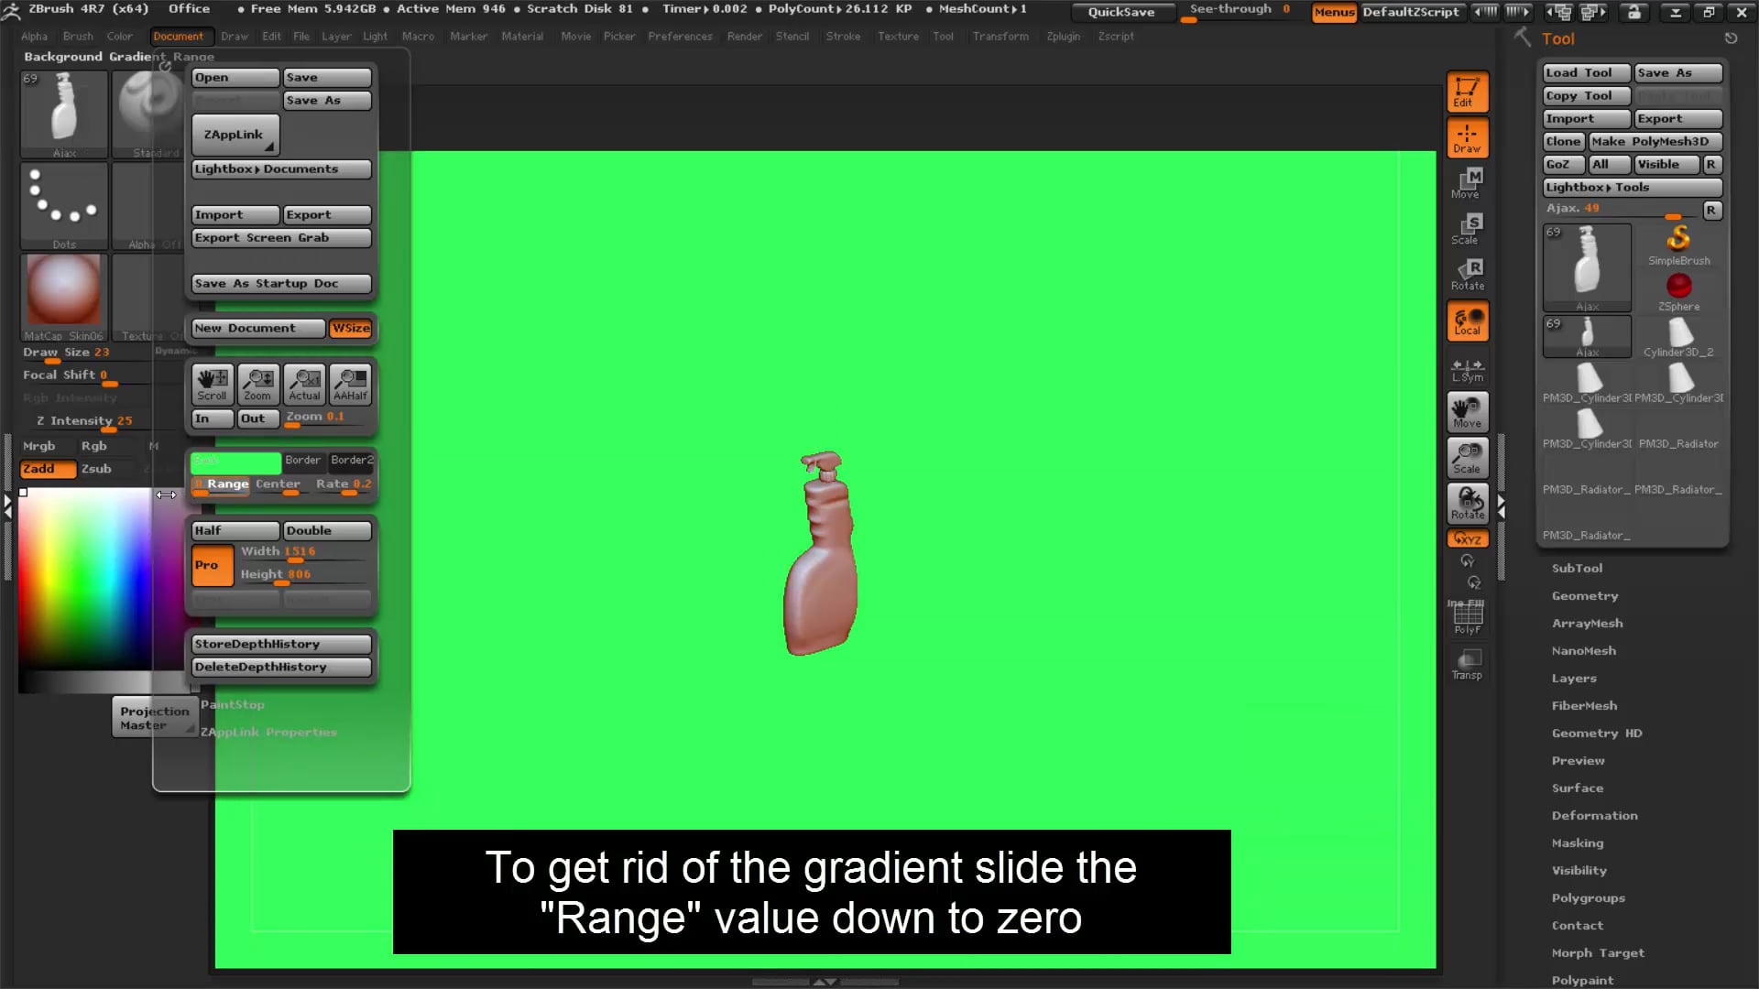Screen dimensions: 1759x989
Task: Expand the Deformation subtool panel
Action: (1595, 814)
